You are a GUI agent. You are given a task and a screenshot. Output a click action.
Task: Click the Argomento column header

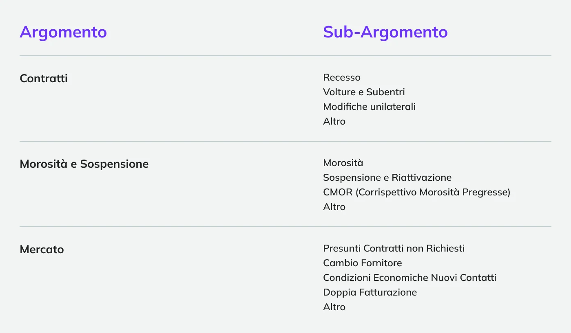63,32
